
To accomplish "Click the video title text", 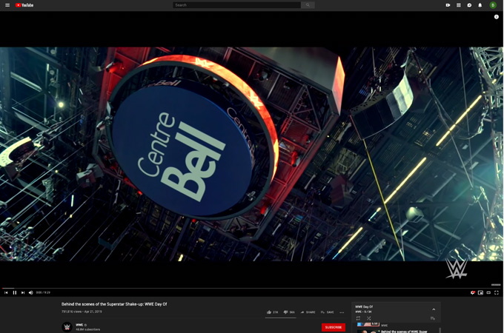I will pos(114,304).
